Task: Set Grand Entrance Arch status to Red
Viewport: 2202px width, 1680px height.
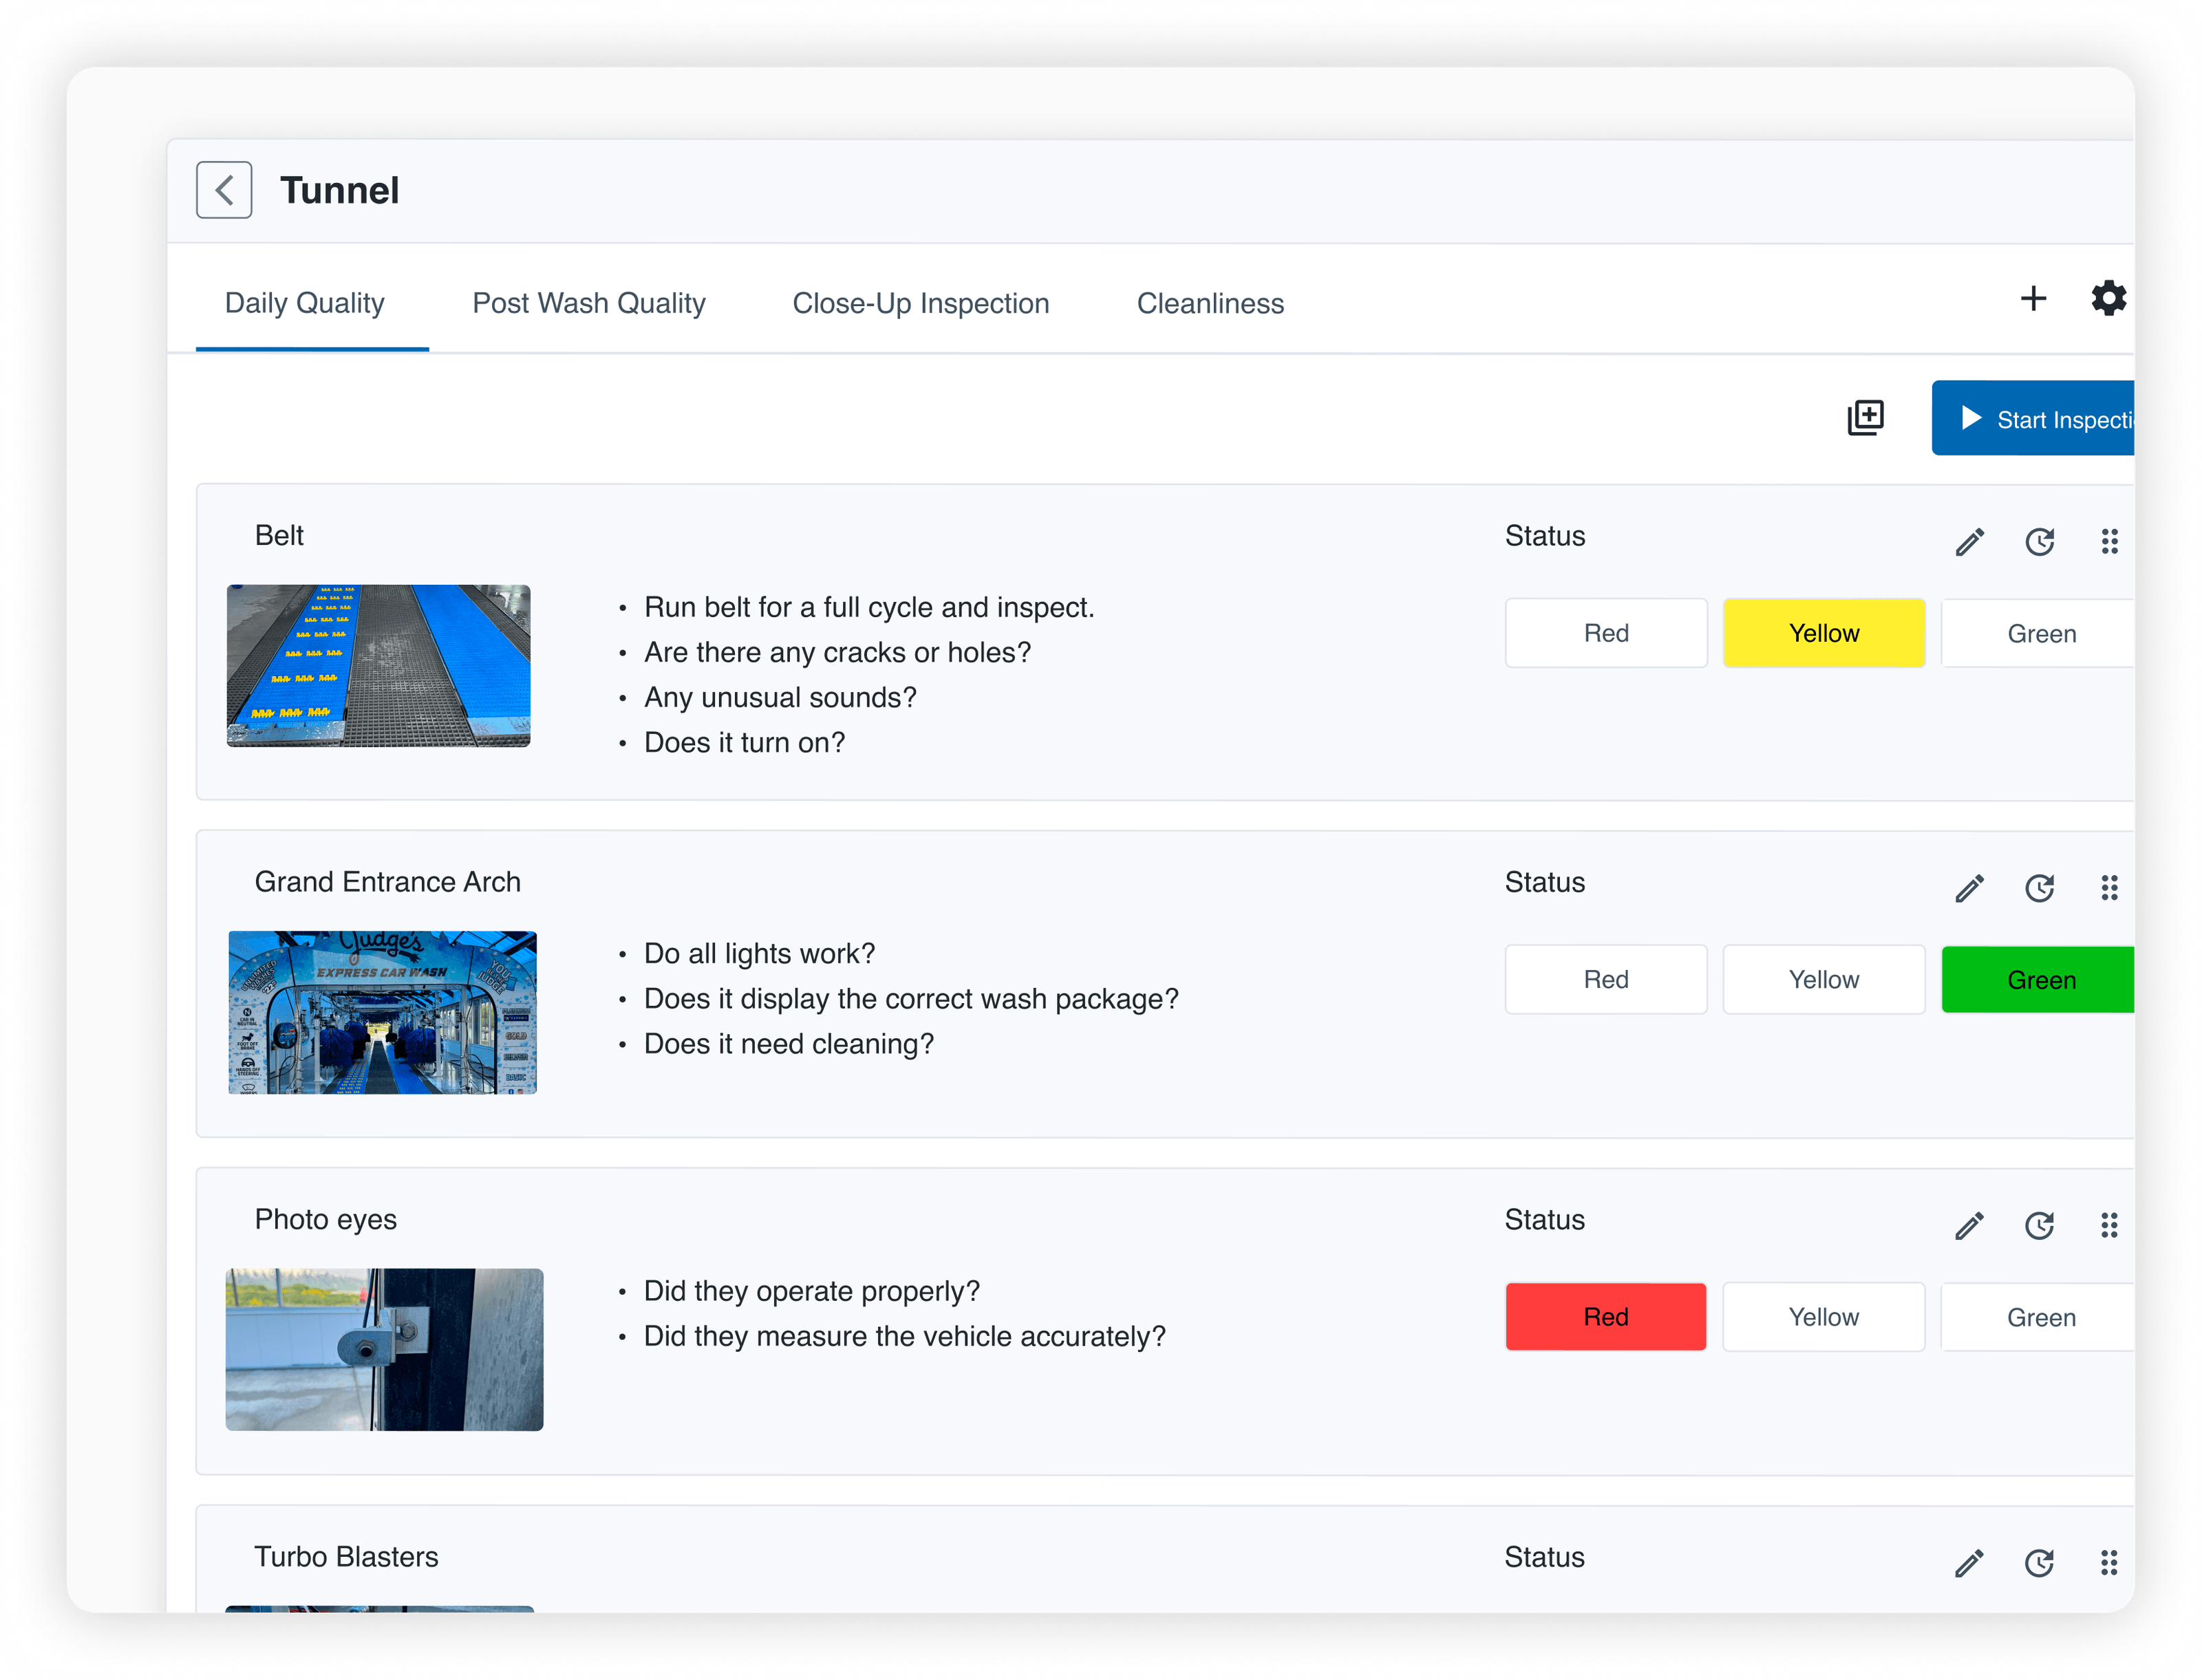Action: pos(1606,979)
